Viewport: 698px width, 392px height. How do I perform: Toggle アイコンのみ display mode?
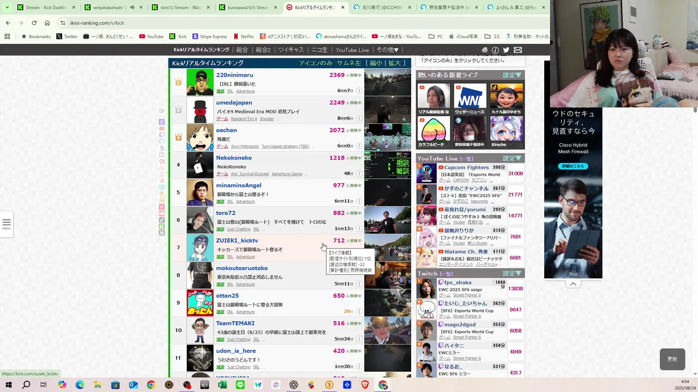[316, 63]
